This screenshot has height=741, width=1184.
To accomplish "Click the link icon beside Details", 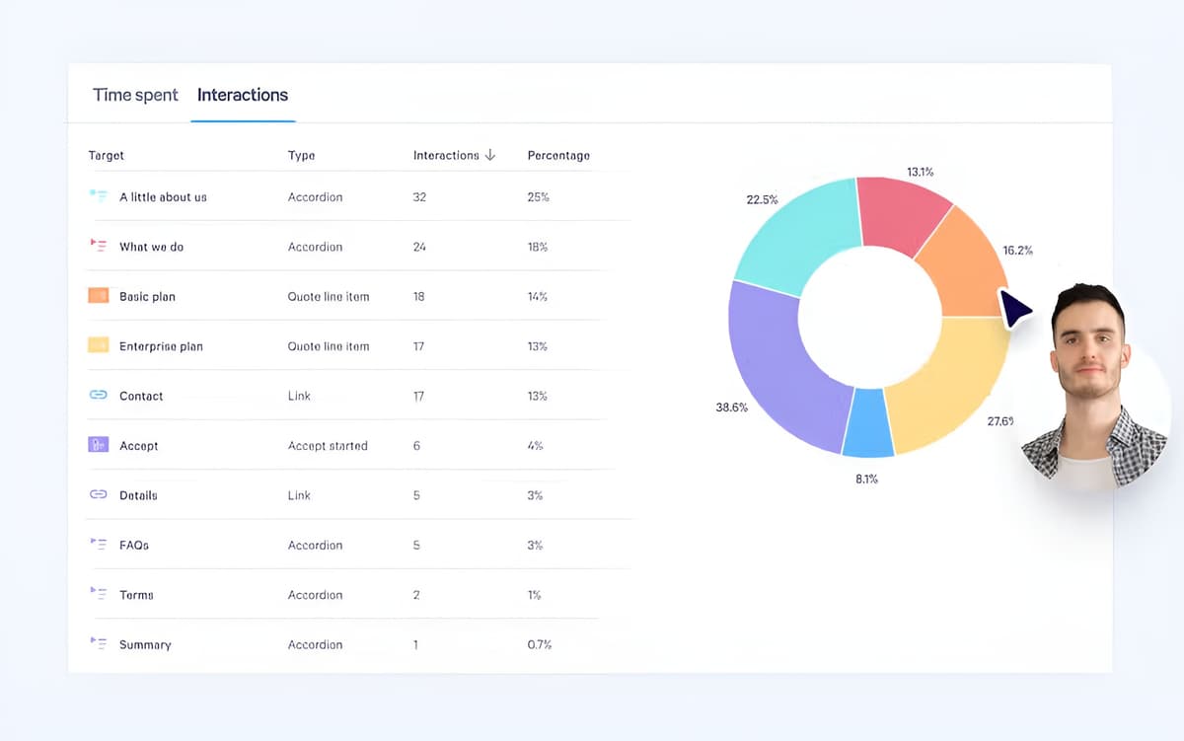I will [100, 494].
